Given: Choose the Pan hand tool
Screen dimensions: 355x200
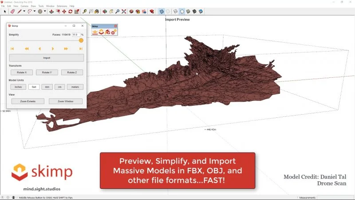Looking at the screenshot, I should point(111,12).
